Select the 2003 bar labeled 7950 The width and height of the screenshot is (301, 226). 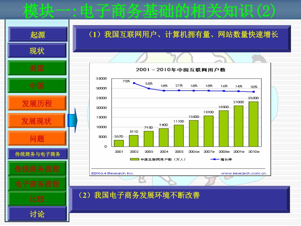148,139
